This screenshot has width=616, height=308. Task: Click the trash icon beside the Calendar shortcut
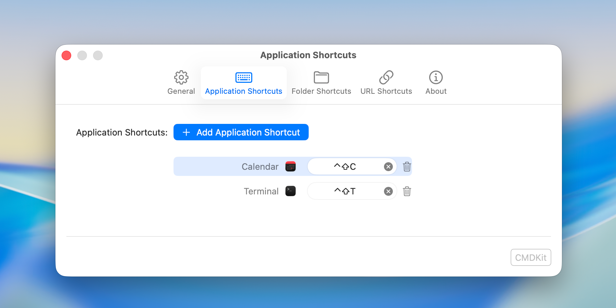[x=407, y=167]
